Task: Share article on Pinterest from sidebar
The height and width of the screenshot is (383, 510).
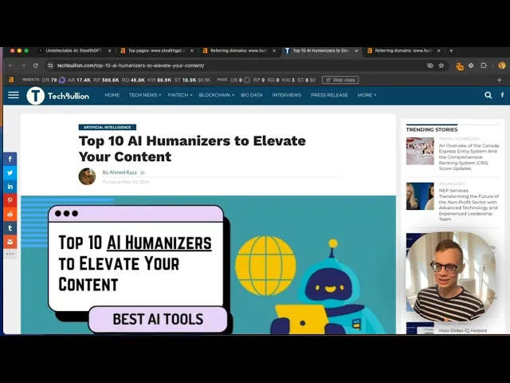Action: [10, 200]
